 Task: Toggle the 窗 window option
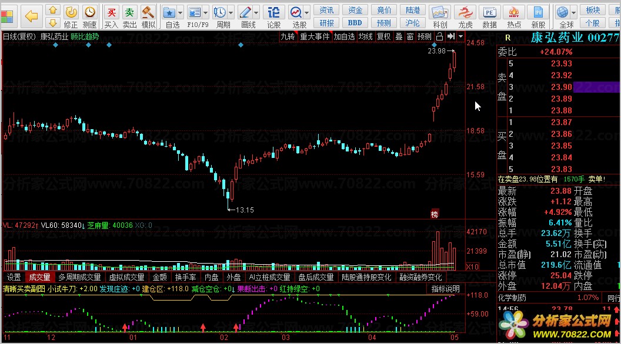[x=410, y=36]
